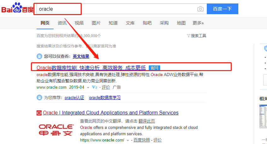Click the paw icon beside 为您推荐
The image size is (267, 144).
(39, 97)
